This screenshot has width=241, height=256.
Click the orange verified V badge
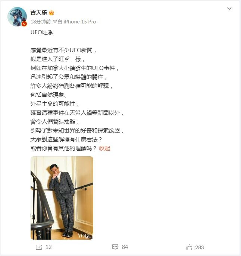pyautogui.click(x=24, y=24)
